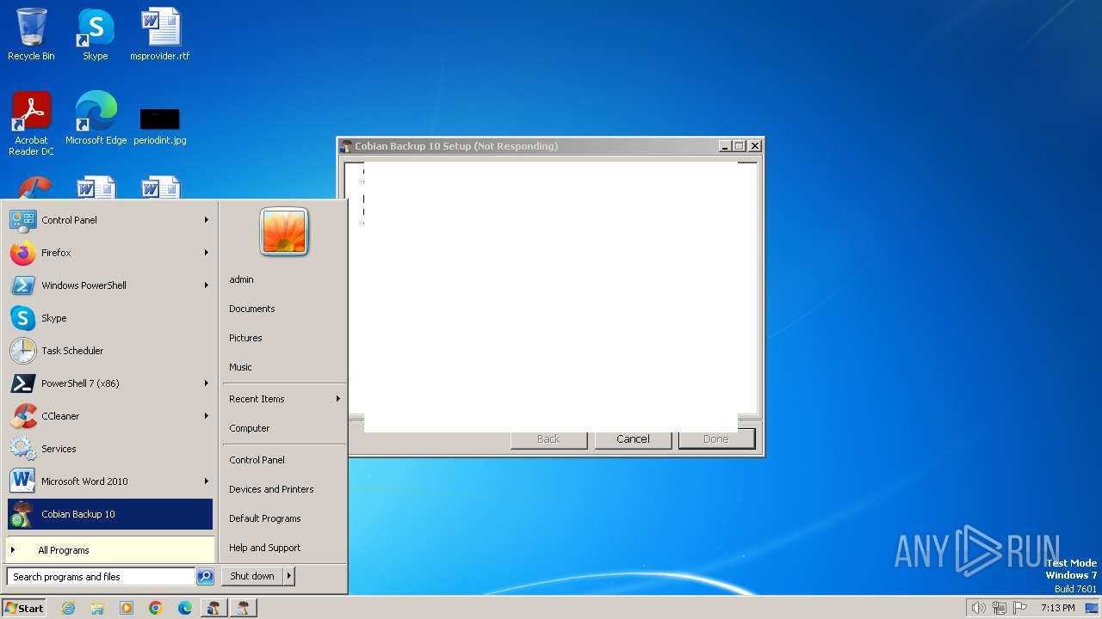Viewport: 1102px width, 619px height.
Task: Click the Cobian Backup 10 Setup title bar icon
Action: 346,146
